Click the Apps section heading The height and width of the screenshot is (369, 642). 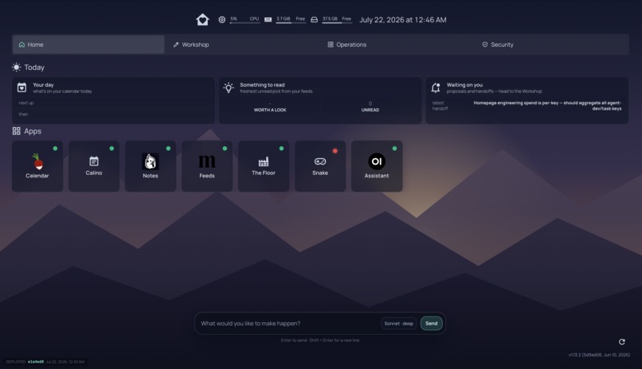33,131
